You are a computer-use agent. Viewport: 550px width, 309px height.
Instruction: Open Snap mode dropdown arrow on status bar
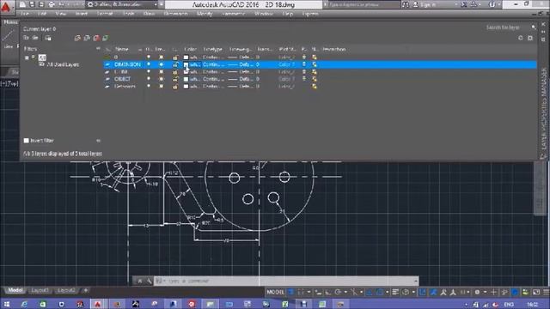coord(309,292)
